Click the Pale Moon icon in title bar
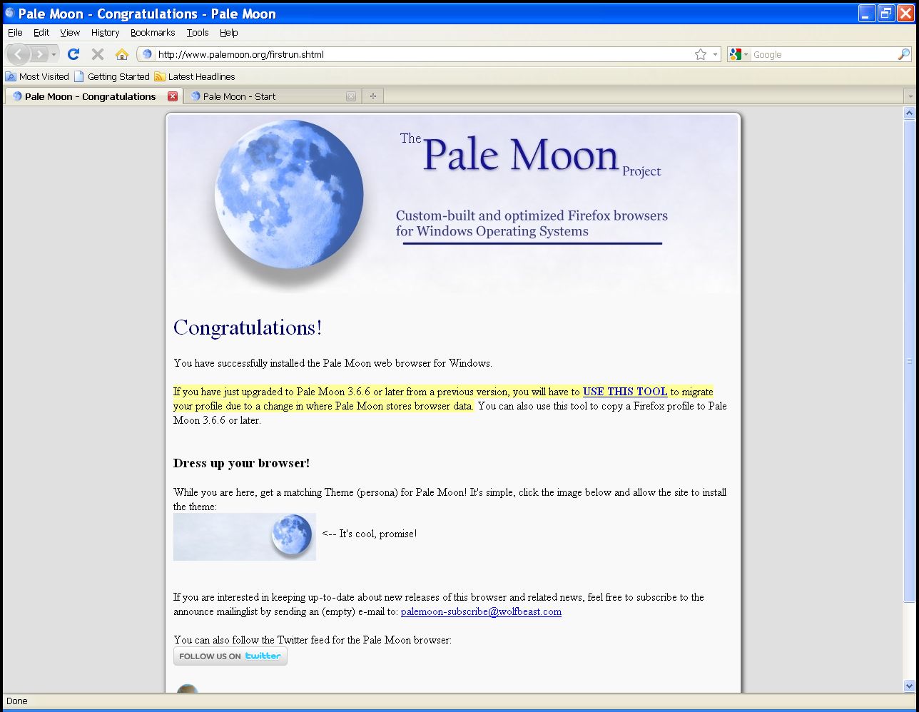This screenshot has width=919, height=712. [x=10, y=13]
